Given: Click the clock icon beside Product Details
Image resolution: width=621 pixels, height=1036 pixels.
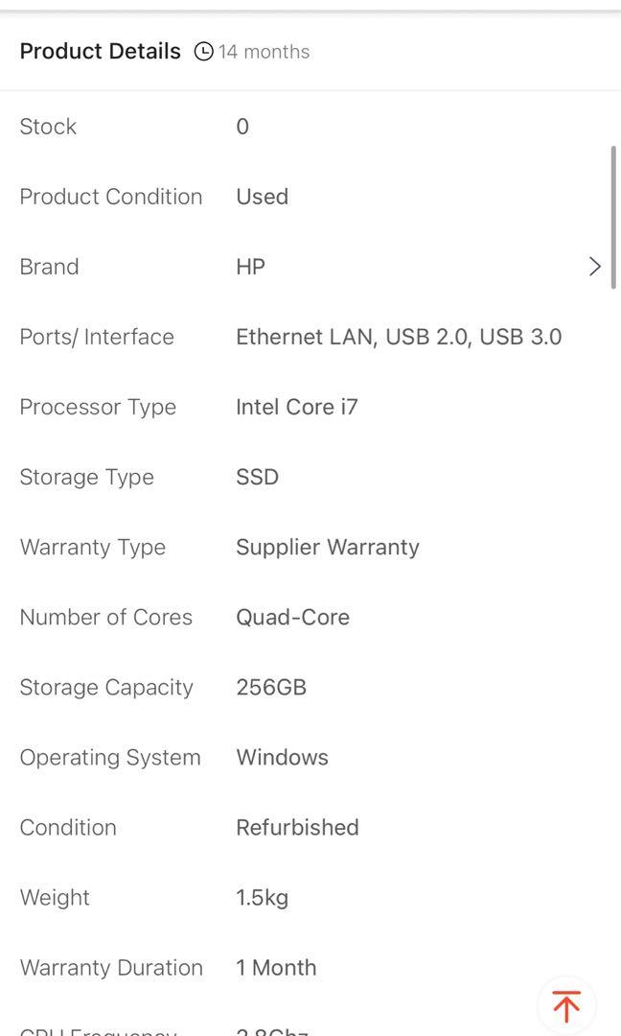Looking at the screenshot, I should click(x=202, y=52).
